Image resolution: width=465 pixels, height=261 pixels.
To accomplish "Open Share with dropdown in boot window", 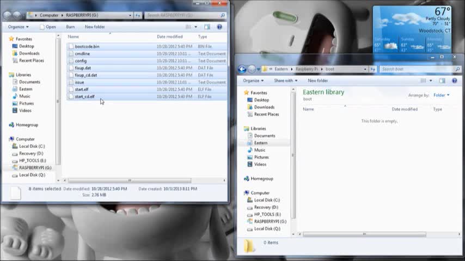I will tap(285, 80).
